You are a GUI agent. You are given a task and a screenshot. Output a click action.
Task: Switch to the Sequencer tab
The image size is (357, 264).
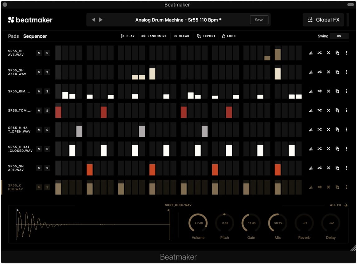(x=35, y=36)
